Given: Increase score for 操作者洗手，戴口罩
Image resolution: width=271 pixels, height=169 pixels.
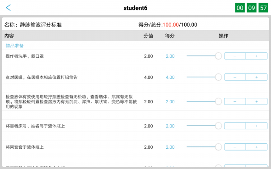Looking at the screenshot, I should (257, 56).
